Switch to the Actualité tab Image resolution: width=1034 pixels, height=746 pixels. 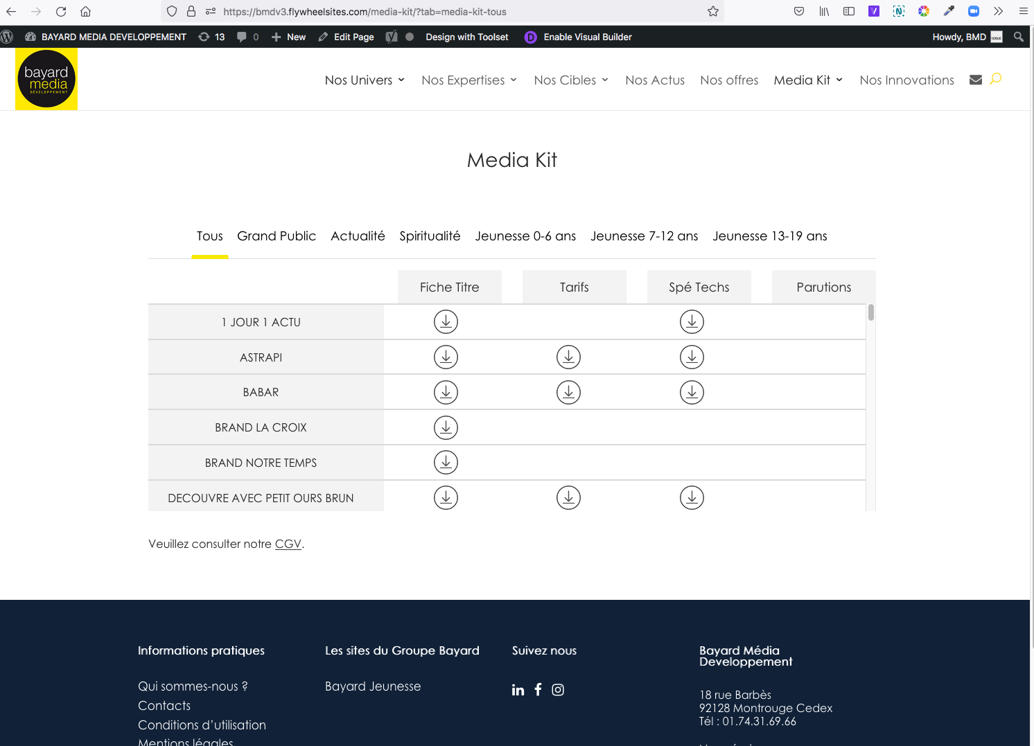click(358, 236)
